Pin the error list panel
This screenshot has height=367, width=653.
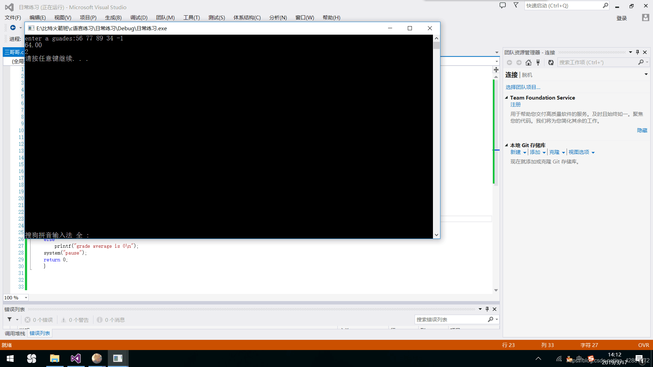tap(487, 309)
